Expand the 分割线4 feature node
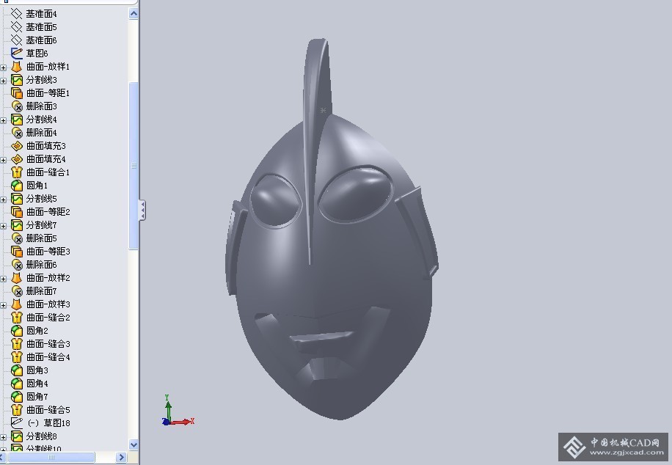672x465 pixels. (4, 120)
